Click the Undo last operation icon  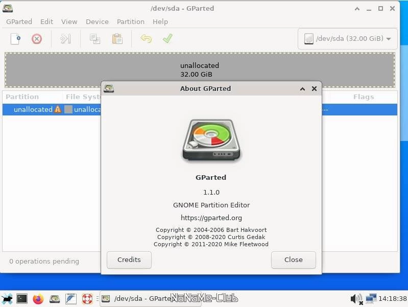point(146,38)
